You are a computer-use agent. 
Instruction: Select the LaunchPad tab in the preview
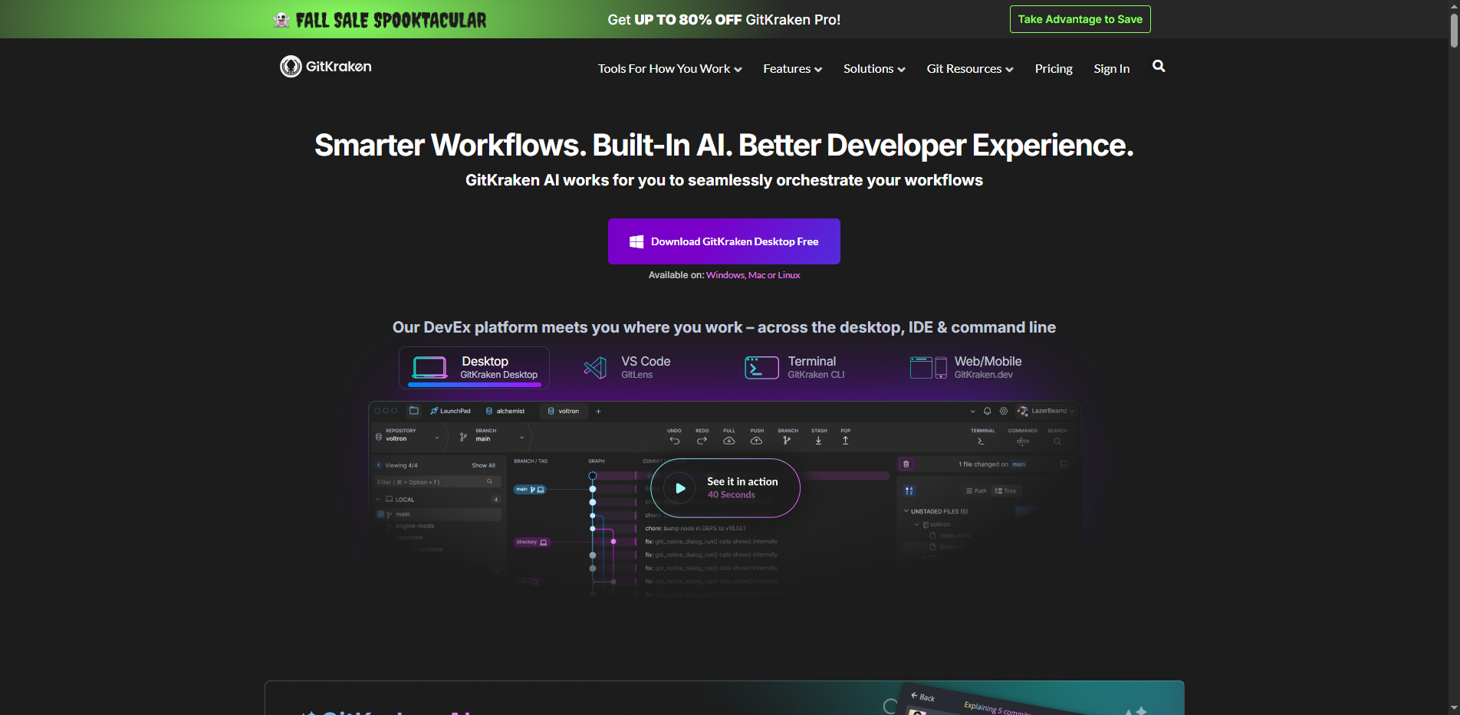click(x=450, y=412)
